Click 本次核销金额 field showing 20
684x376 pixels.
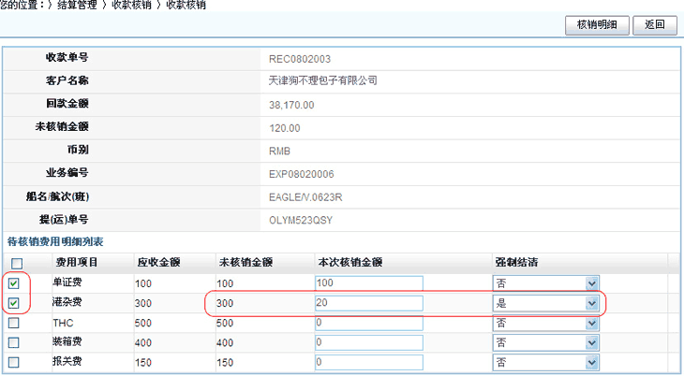pos(369,303)
